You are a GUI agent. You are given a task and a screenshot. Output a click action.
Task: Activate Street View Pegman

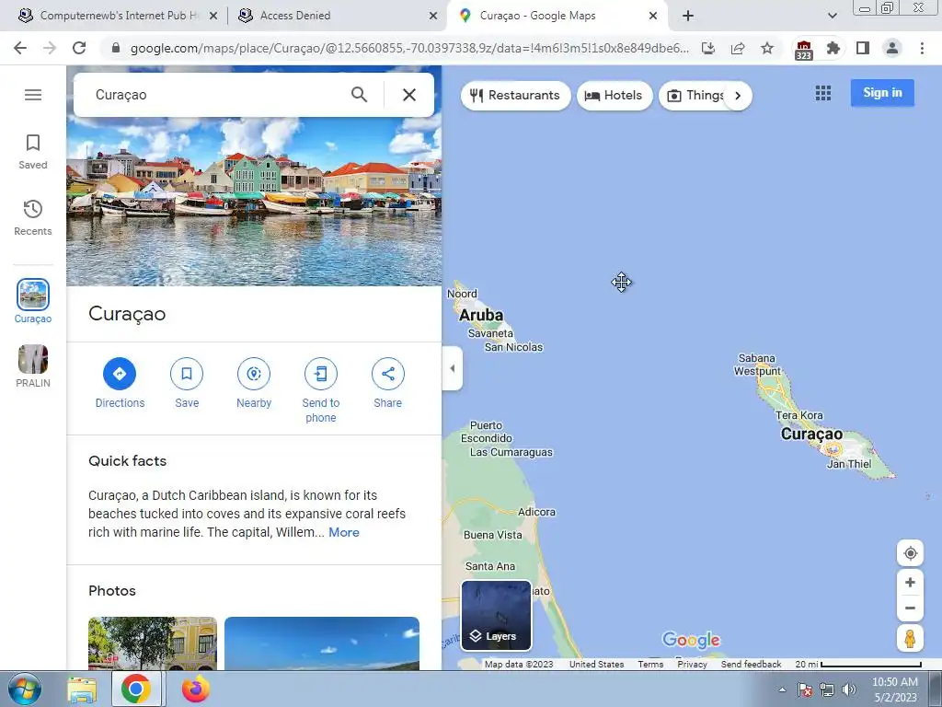(910, 639)
